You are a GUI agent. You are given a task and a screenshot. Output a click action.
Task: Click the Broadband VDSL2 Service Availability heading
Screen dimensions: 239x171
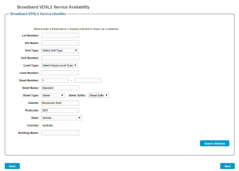click(53, 7)
